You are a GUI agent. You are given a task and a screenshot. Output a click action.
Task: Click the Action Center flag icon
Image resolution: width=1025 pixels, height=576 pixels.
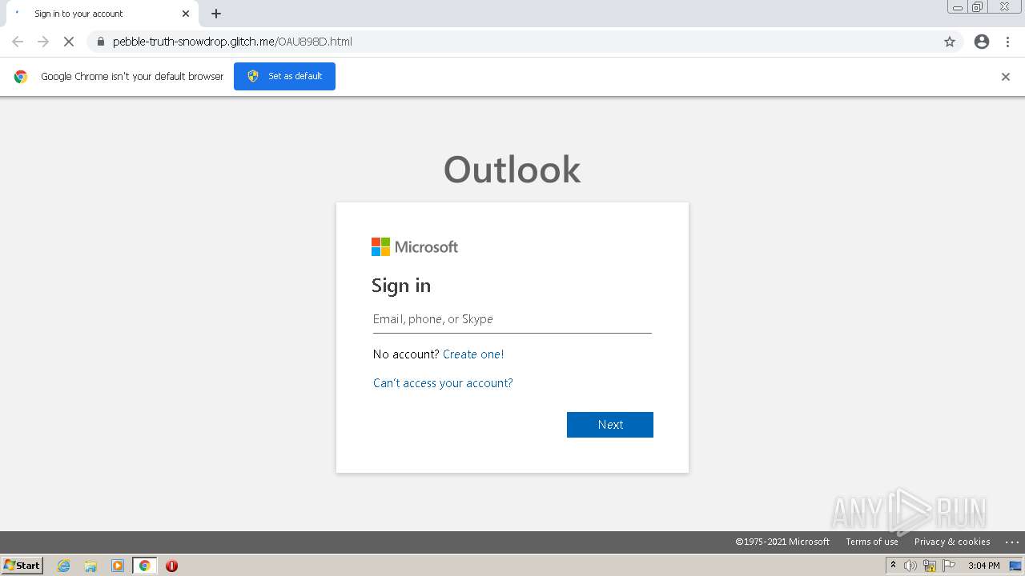pos(949,566)
